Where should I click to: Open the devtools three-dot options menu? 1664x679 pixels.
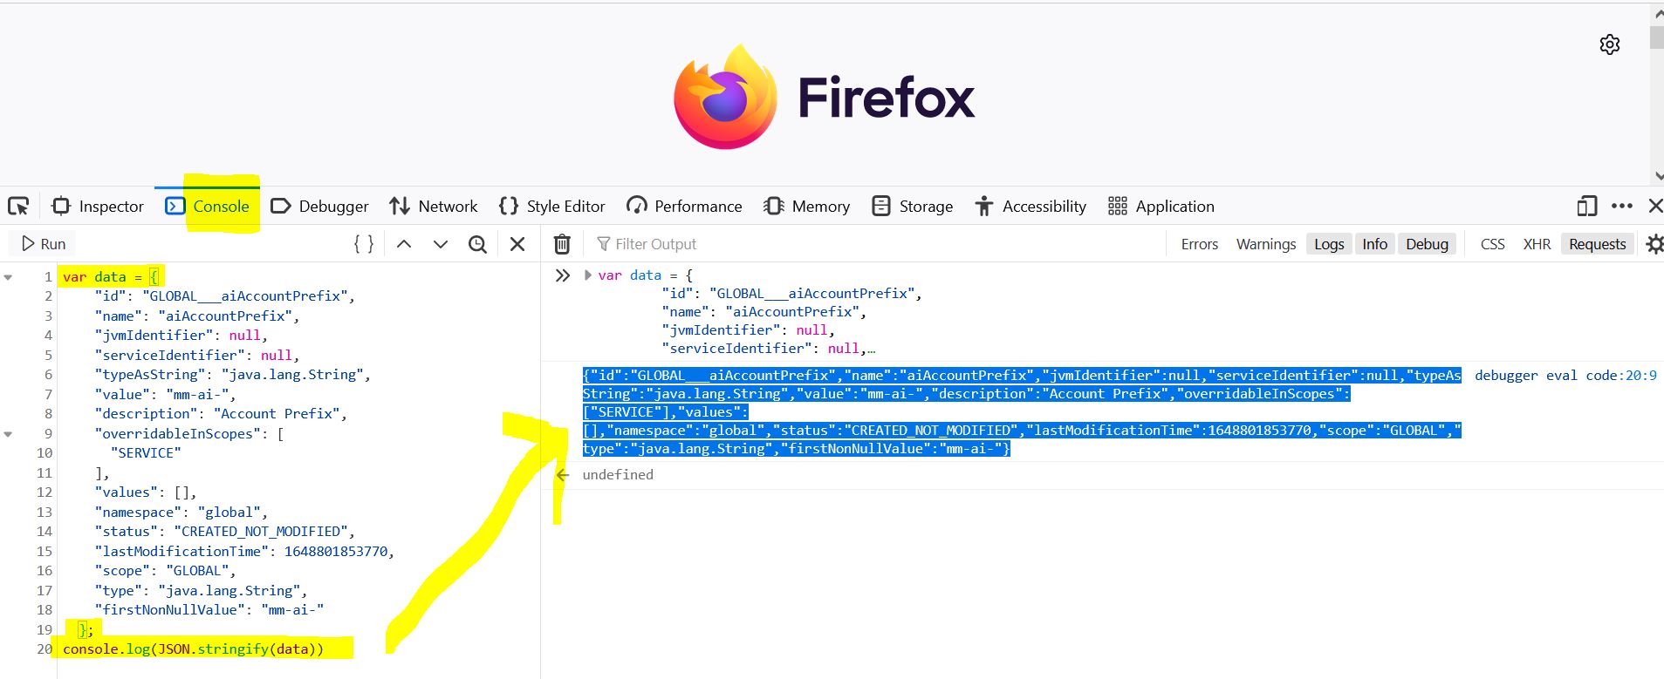pyautogui.click(x=1622, y=207)
